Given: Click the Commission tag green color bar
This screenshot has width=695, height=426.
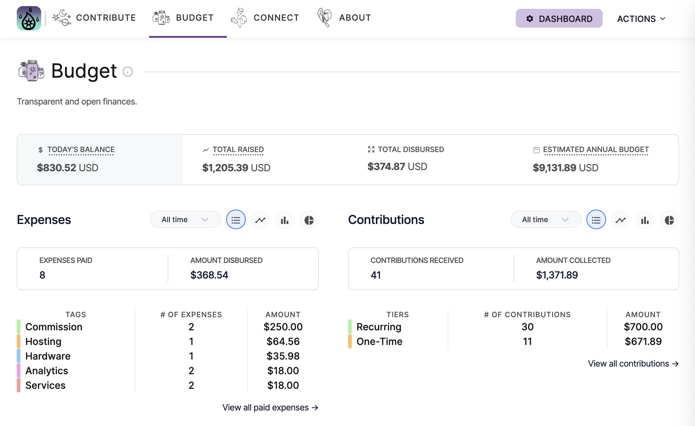Looking at the screenshot, I should pyautogui.click(x=19, y=327).
